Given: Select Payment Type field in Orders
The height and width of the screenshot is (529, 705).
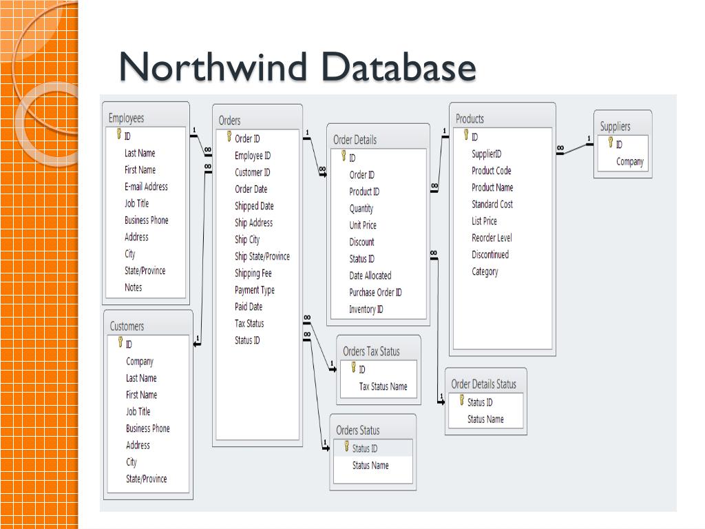Looking at the screenshot, I should [255, 290].
